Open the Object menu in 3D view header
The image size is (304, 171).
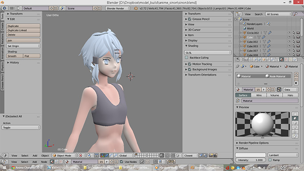45,155
